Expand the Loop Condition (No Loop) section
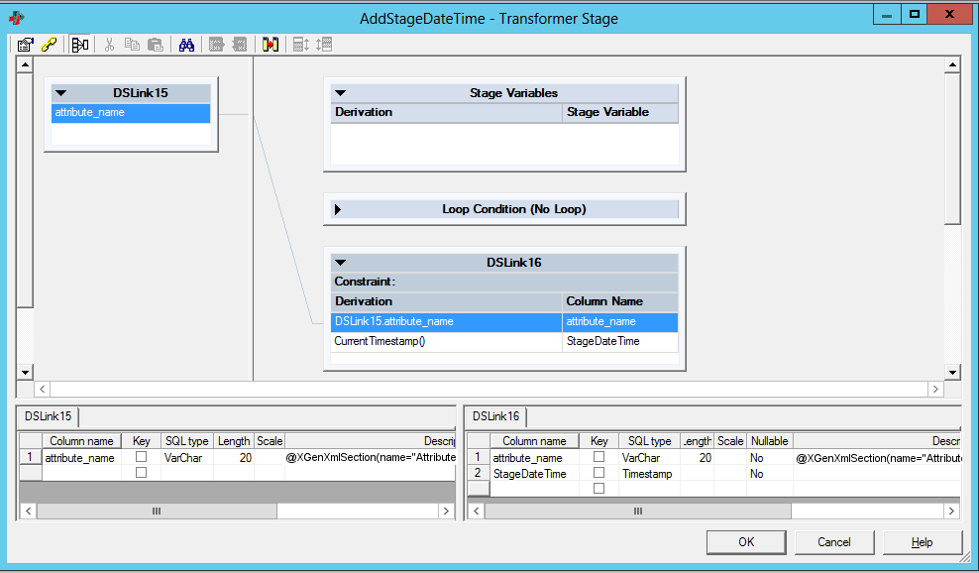Screen dimensions: 979x573 click(x=339, y=210)
